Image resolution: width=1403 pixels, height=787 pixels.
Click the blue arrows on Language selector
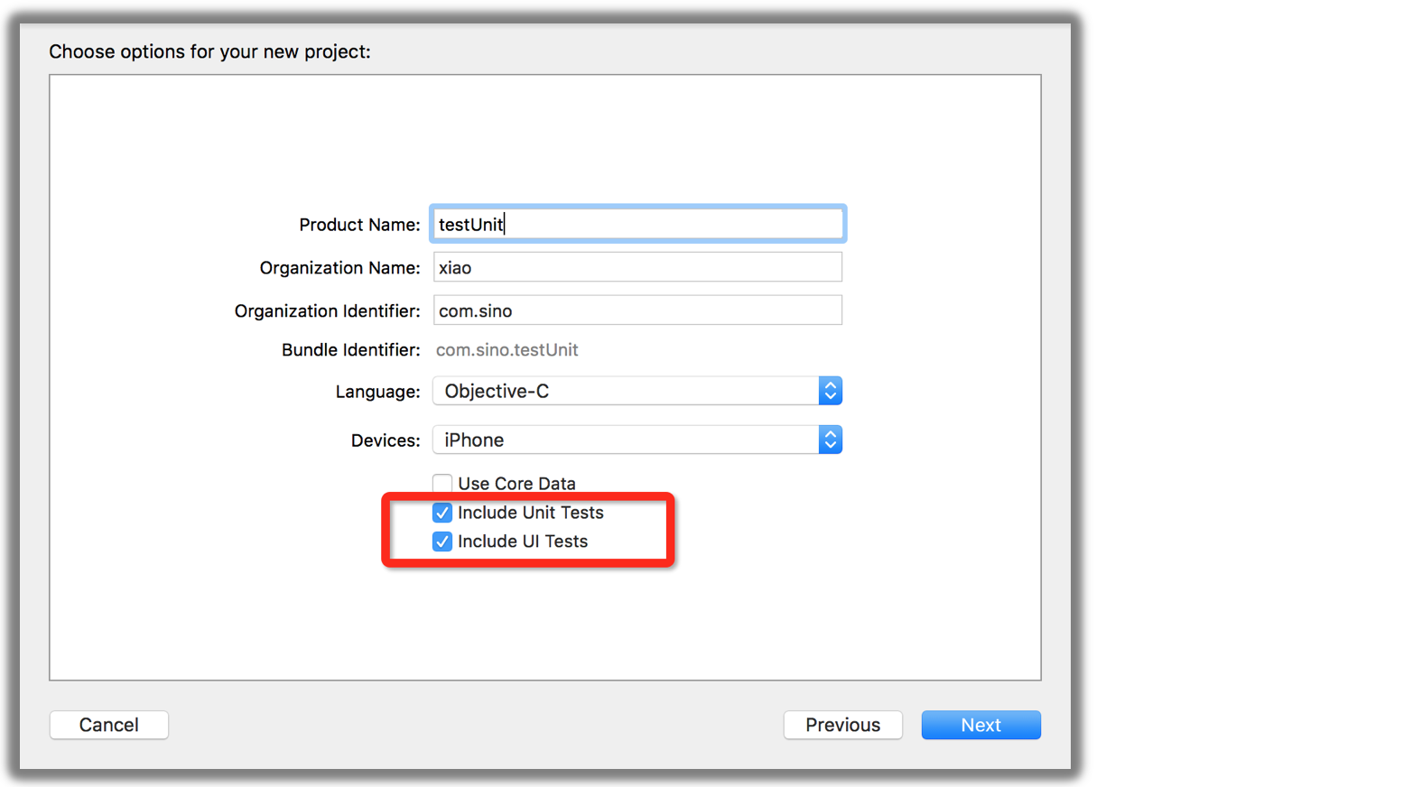click(831, 391)
